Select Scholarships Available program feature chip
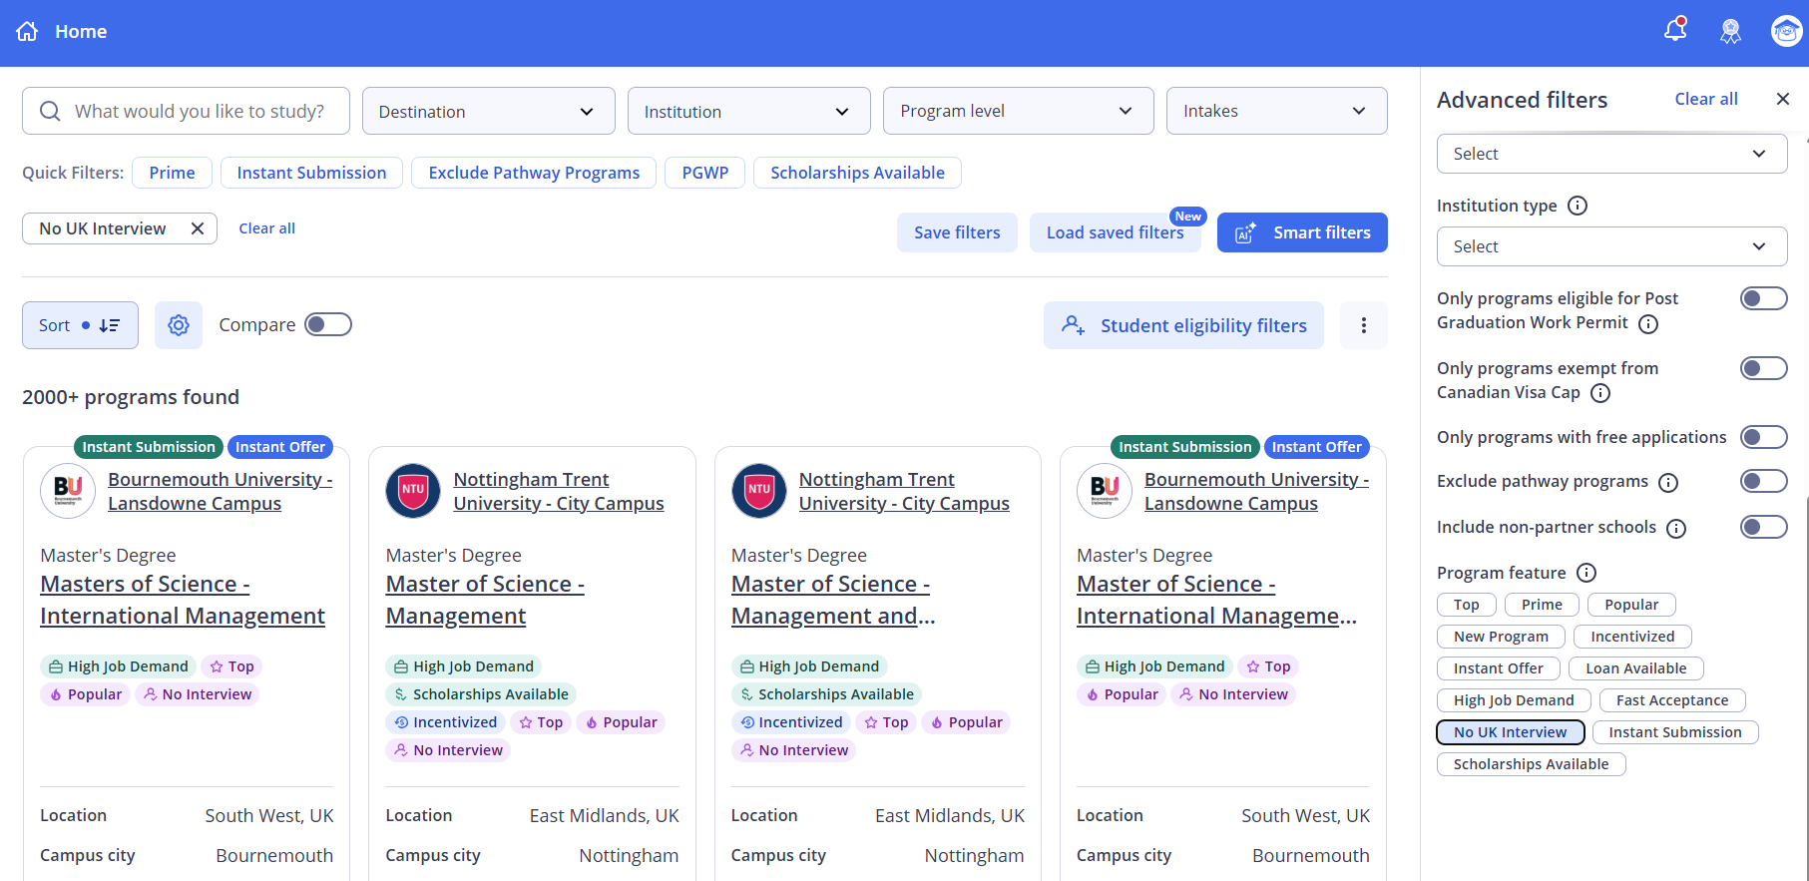This screenshot has height=881, width=1809. pyautogui.click(x=1531, y=764)
